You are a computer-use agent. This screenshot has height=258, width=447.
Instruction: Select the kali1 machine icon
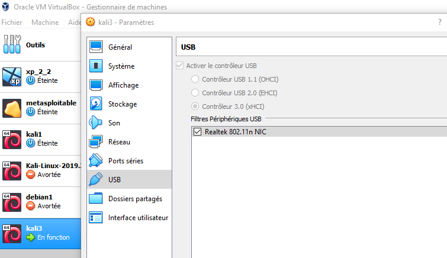point(12,140)
